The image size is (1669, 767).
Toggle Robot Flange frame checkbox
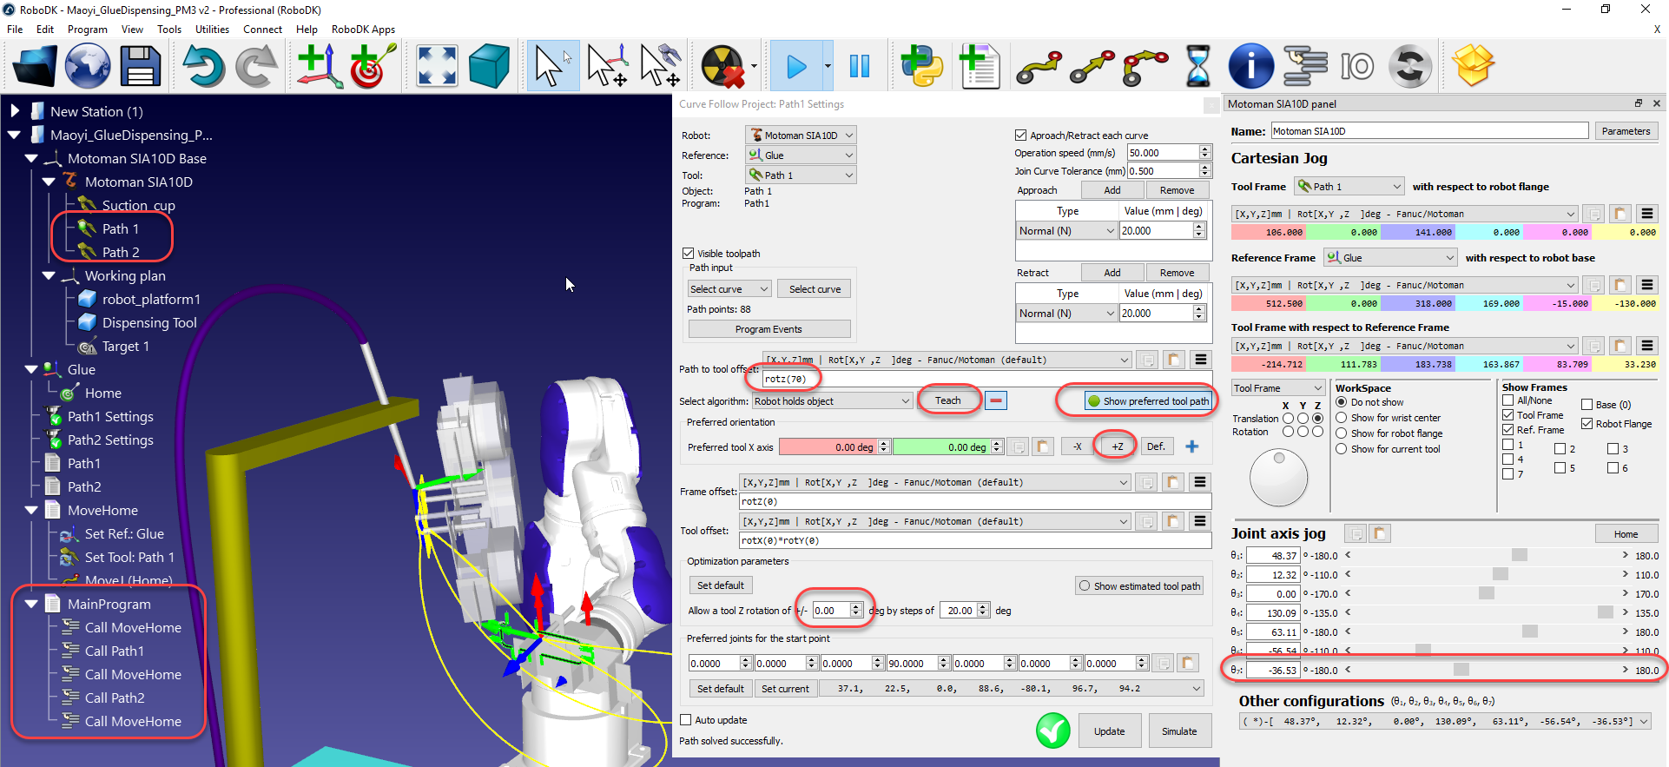pyautogui.click(x=1587, y=424)
